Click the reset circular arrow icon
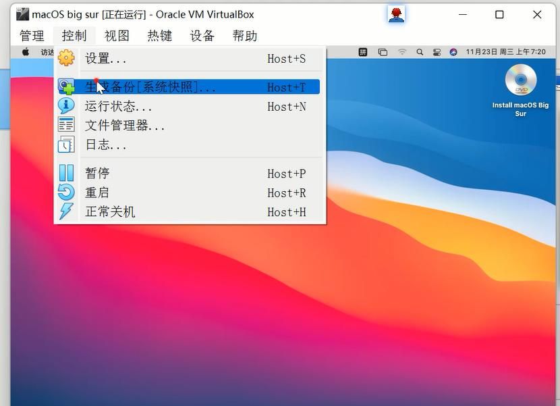This screenshot has height=406, width=560. (66, 193)
